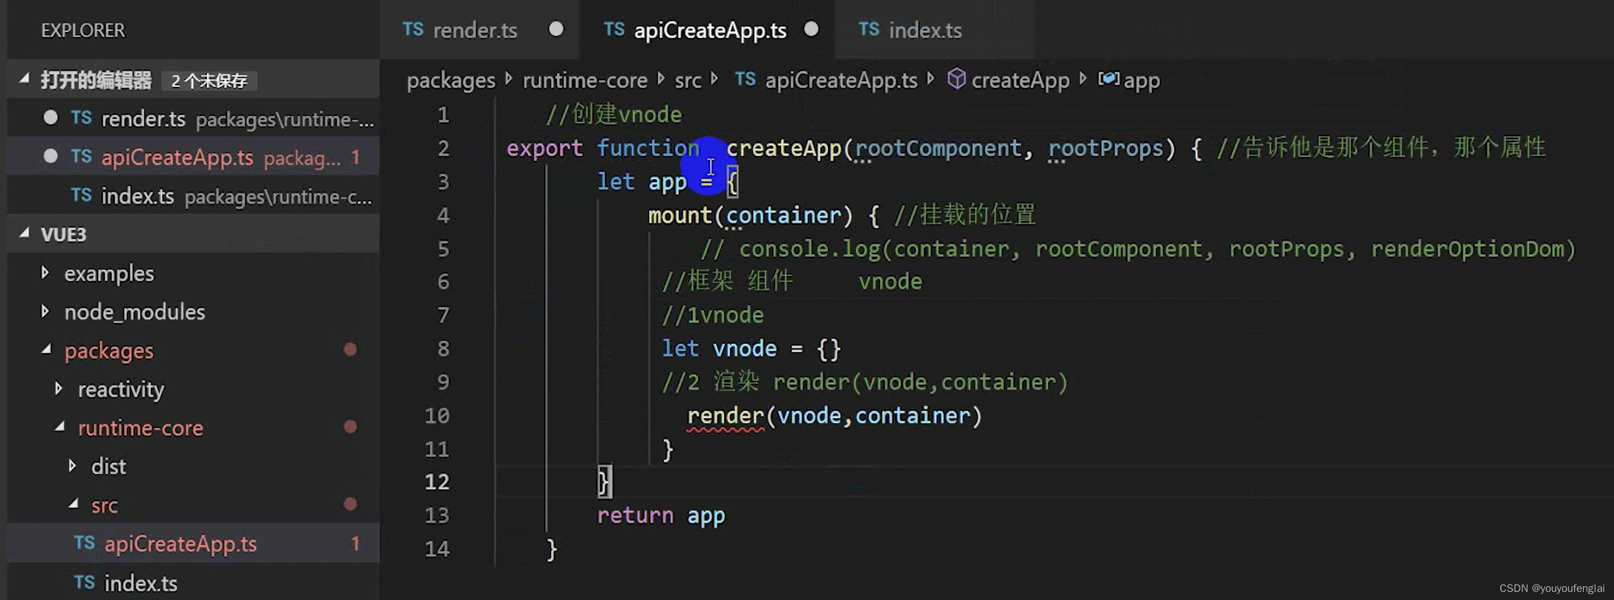Click TS file icon in breadcrumb

click(745, 79)
